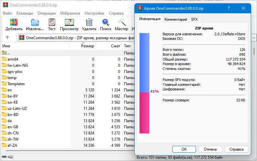Click the dialog help question mark

[229, 8]
